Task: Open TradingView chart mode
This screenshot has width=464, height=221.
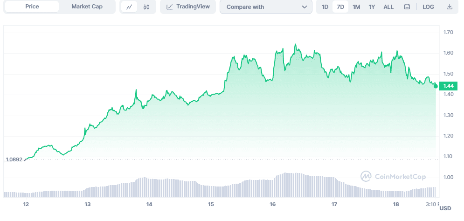Action: tap(188, 7)
